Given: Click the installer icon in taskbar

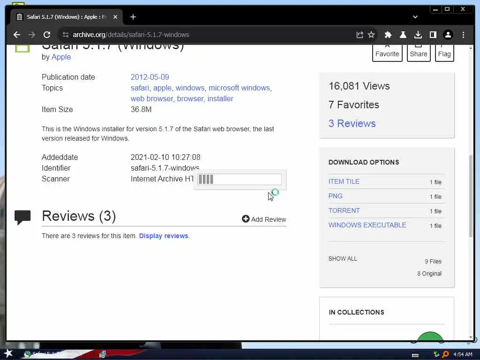Looking at the screenshot, I should coord(103,354).
